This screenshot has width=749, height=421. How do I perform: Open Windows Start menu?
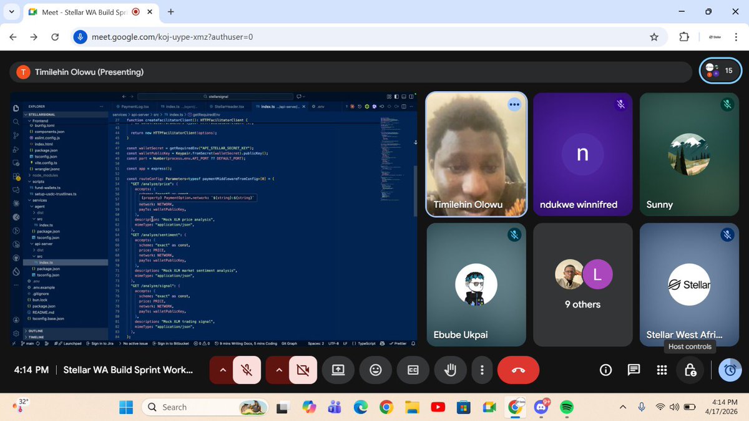point(126,407)
